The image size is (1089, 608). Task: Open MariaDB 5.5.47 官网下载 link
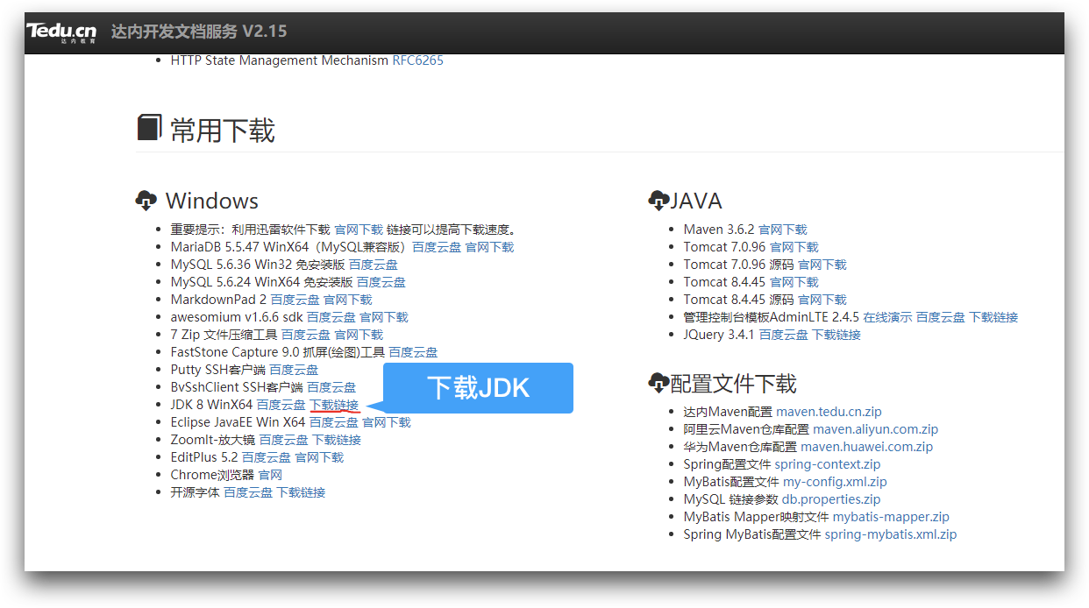click(x=489, y=247)
